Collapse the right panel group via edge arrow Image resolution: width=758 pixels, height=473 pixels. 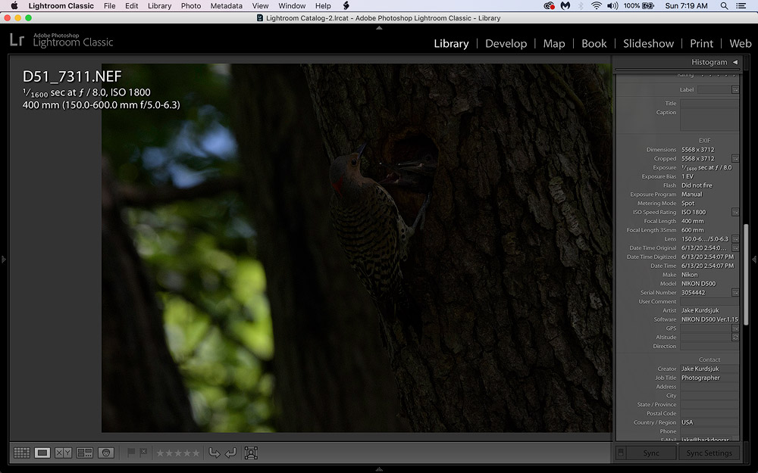tap(753, 260)
